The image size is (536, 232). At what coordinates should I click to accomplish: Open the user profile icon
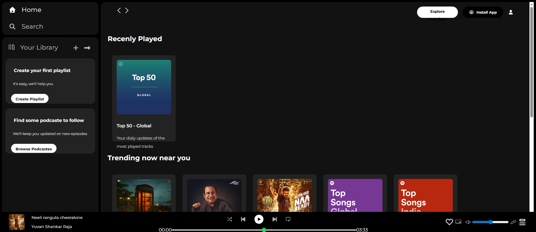coord(511,12)
